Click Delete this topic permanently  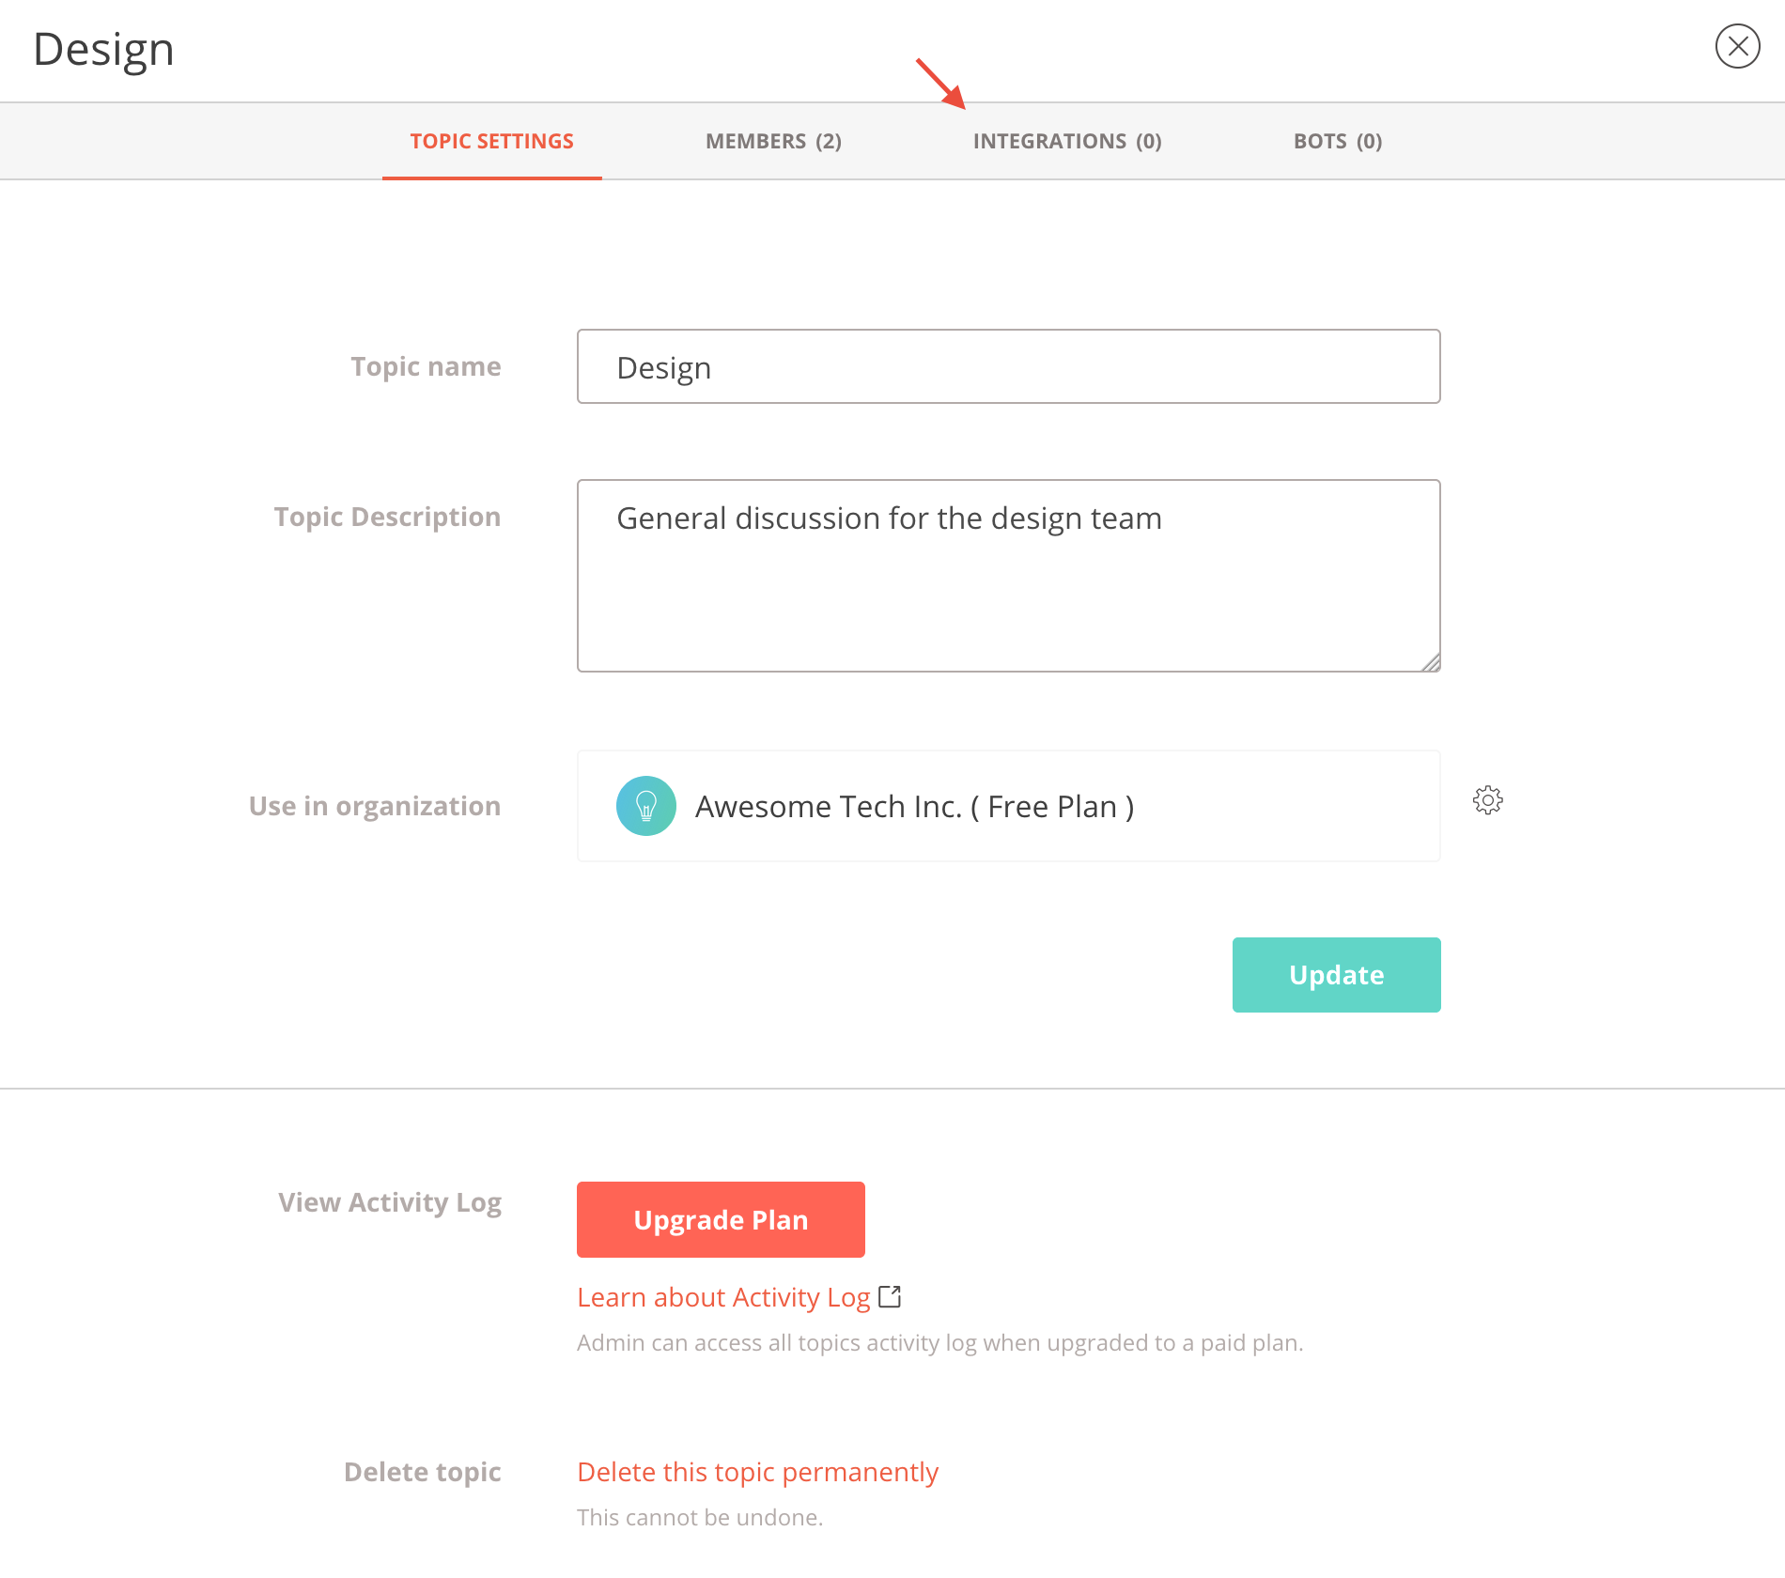pyautogui.click(x=757, y=1472)
